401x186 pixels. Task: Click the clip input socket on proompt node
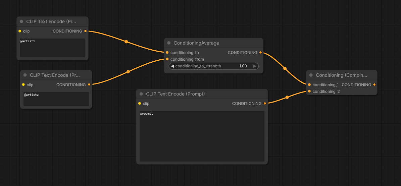139,104
